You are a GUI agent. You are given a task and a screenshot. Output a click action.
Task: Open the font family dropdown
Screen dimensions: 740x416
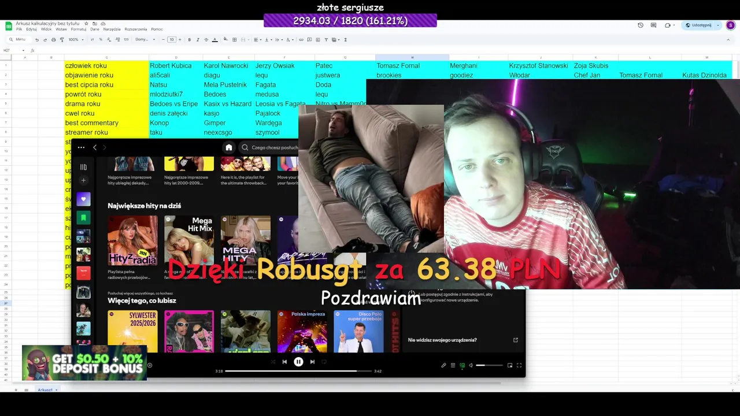(145, 40)
